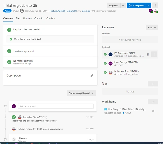The image size is (163, 144).
Task: Open the Add reviewers dropdown
Action: [x=152, y=27]
